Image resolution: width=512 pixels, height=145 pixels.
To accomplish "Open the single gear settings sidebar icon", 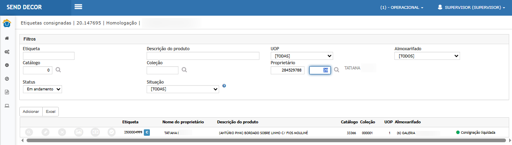I will click(x=7, y=65).
